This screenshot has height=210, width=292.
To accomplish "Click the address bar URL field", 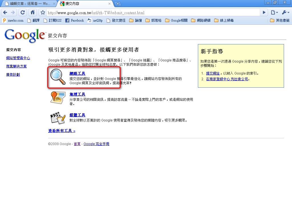I will 153,13.
